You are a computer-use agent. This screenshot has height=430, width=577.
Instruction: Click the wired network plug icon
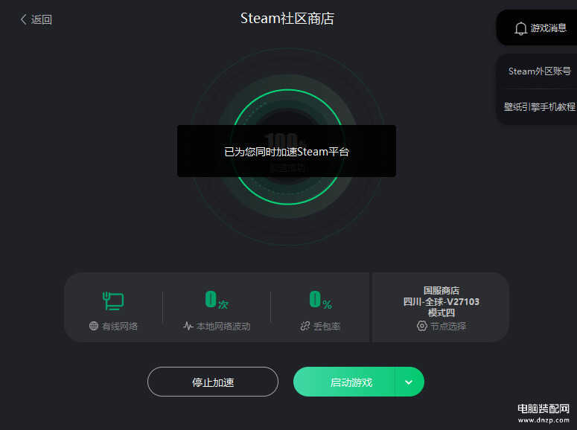113,301
